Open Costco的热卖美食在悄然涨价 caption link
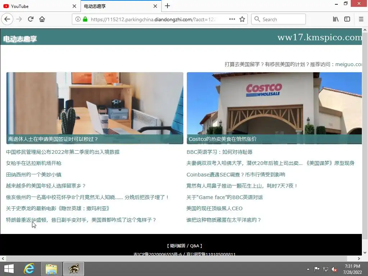Viewport: 368px width, 276px height. [222, 139]
